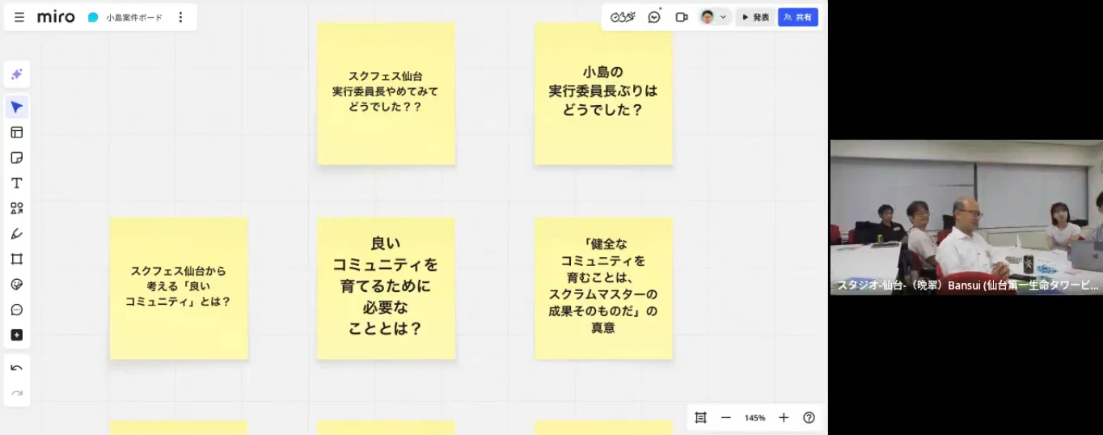The image size is (1103, 435).
Task: Select the pen drawing tool
Action: [x=16, y=234]
